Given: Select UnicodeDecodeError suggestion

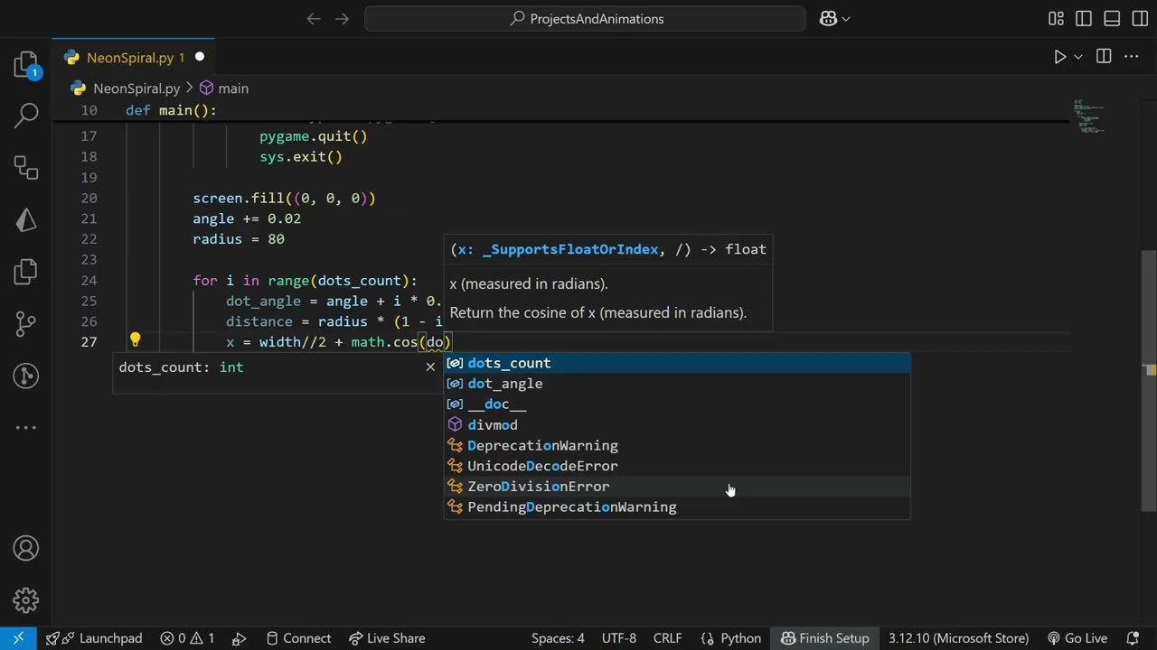Looking at the screenshot, I should click(677, 466).
